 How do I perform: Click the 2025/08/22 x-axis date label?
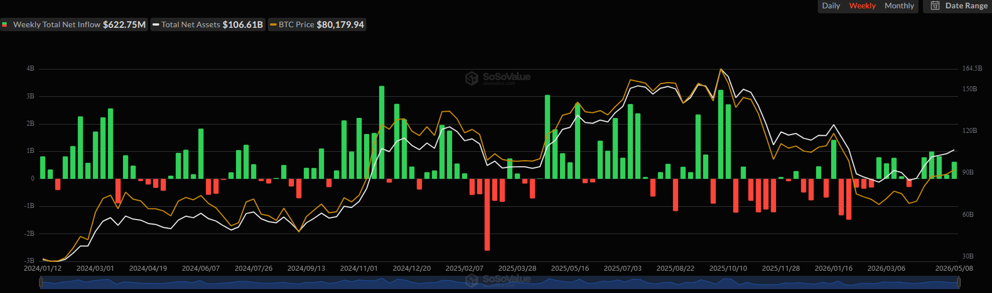coord(675,268)
